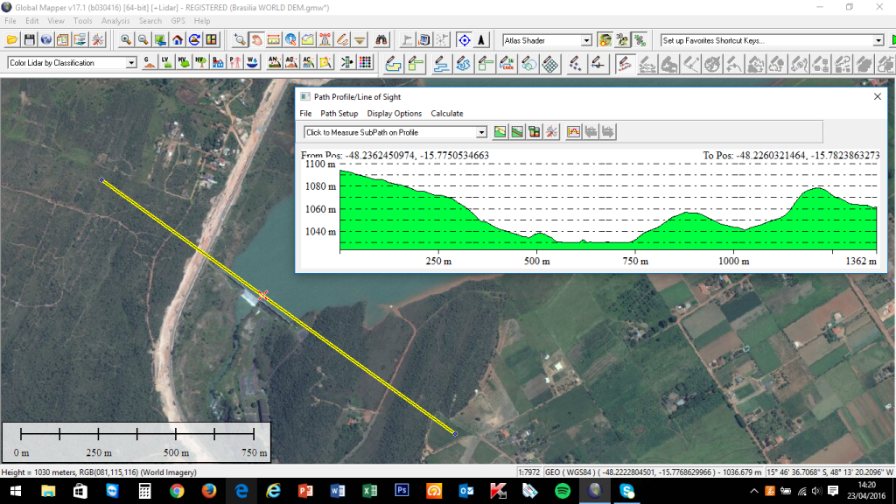Open the Analysis menu

tap(115, 20)
